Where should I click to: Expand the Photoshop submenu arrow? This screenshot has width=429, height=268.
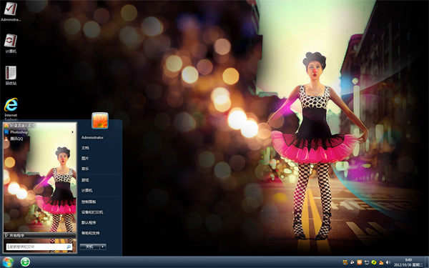pos(72,132)
